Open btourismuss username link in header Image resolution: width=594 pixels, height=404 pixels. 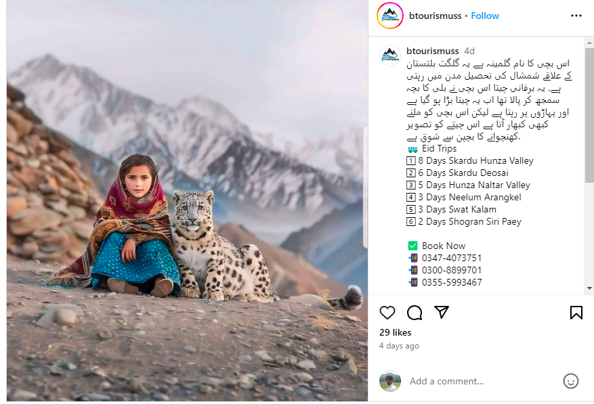pos(435,16)
